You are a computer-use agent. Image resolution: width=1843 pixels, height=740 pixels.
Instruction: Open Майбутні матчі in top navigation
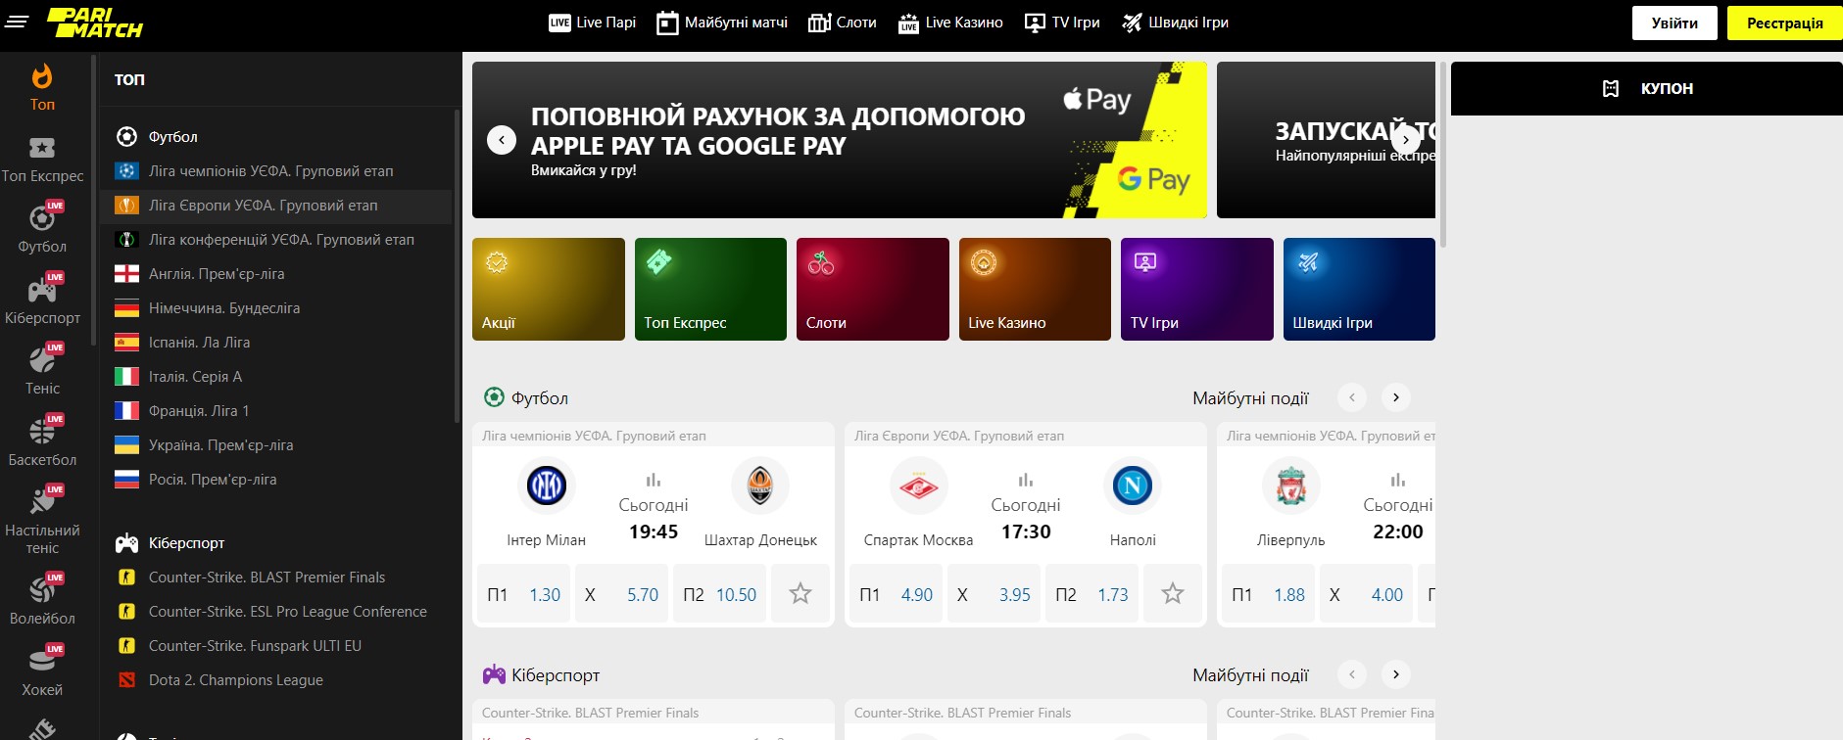click(x=722, y=23)
